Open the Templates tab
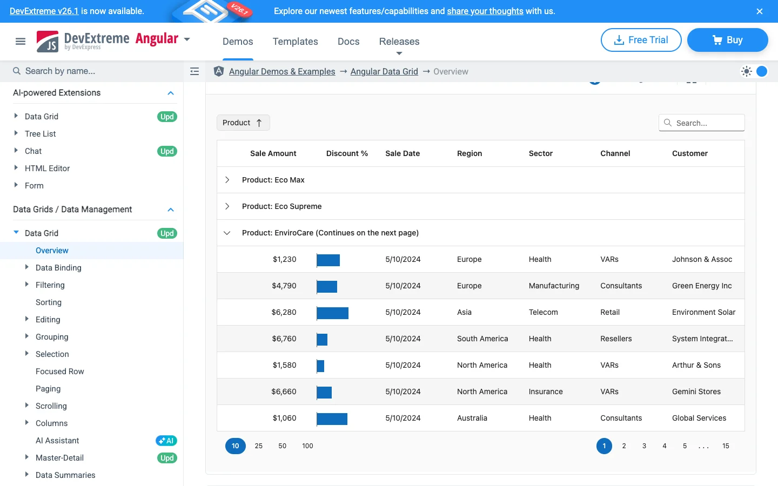Screen dimensions: 778x486 296,42
